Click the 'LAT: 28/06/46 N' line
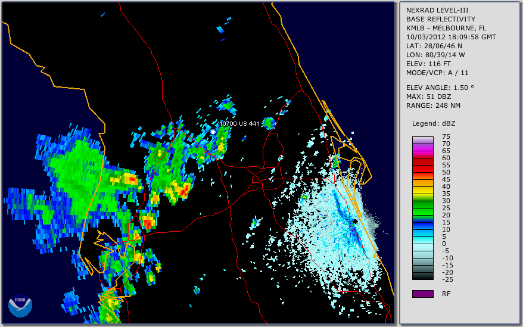Image resolution: width=523 pixels, height=327 pixels. (434, 46)
